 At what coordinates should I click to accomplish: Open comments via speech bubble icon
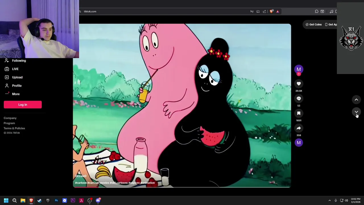(x=299, y=98)
